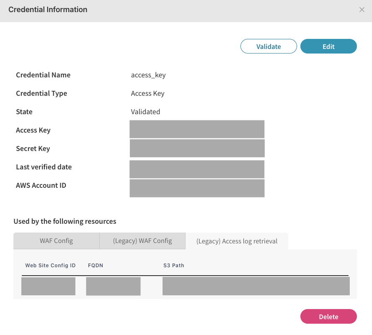Select the S3 Path cell in the table row
The height and width of the screenshot is (335, 372).
click(256, 286)
